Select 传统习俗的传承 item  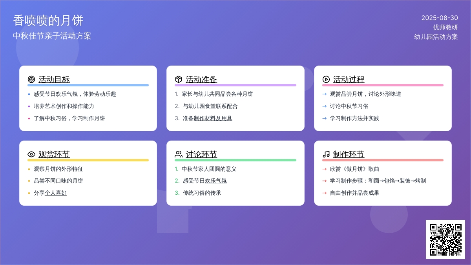coord(202,193)
